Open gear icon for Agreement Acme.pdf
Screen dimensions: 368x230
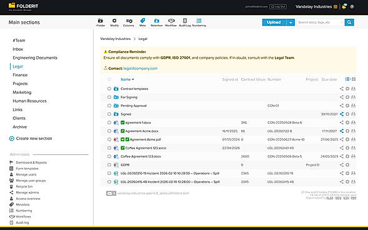pos(347,139)
